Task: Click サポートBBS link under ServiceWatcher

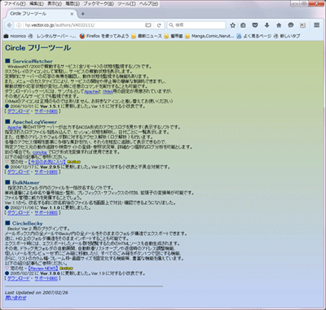Action: 46,111
